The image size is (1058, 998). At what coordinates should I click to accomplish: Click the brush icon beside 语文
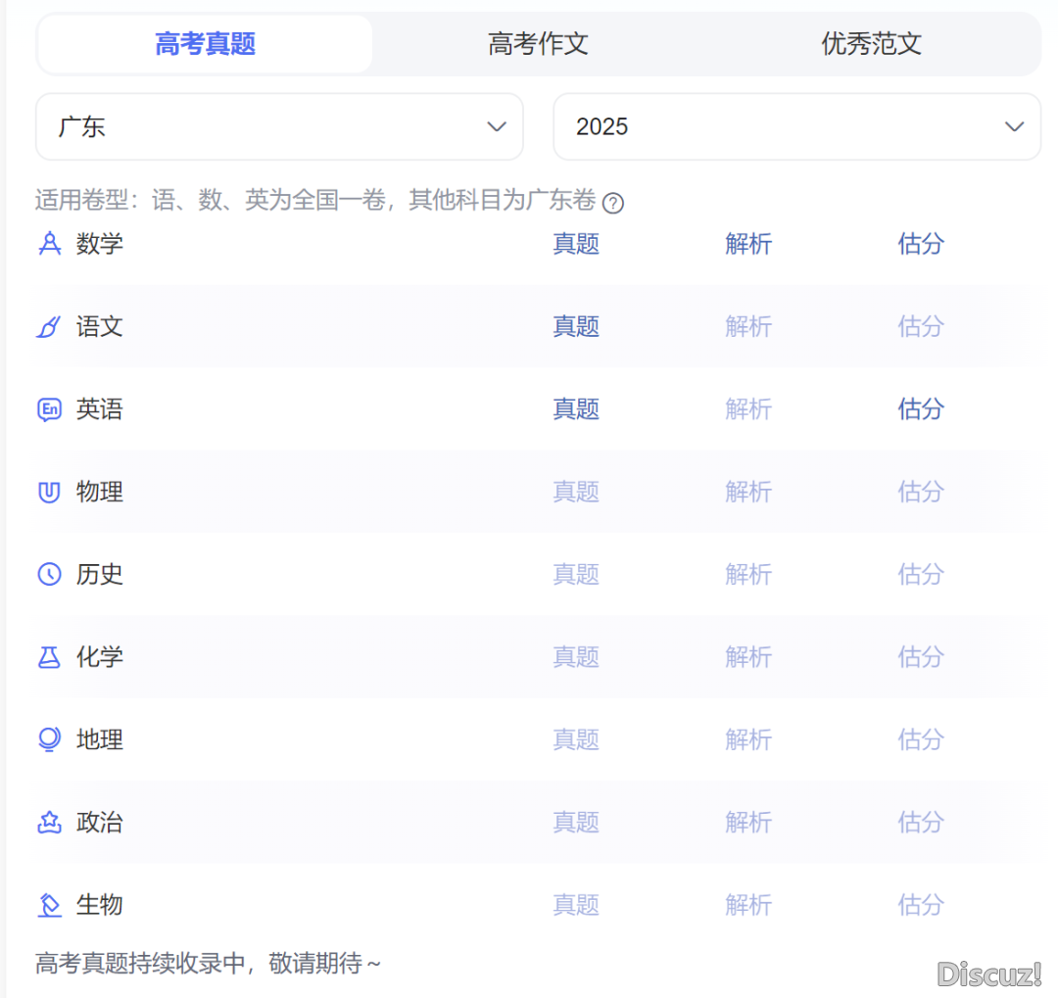click(49, 327)
